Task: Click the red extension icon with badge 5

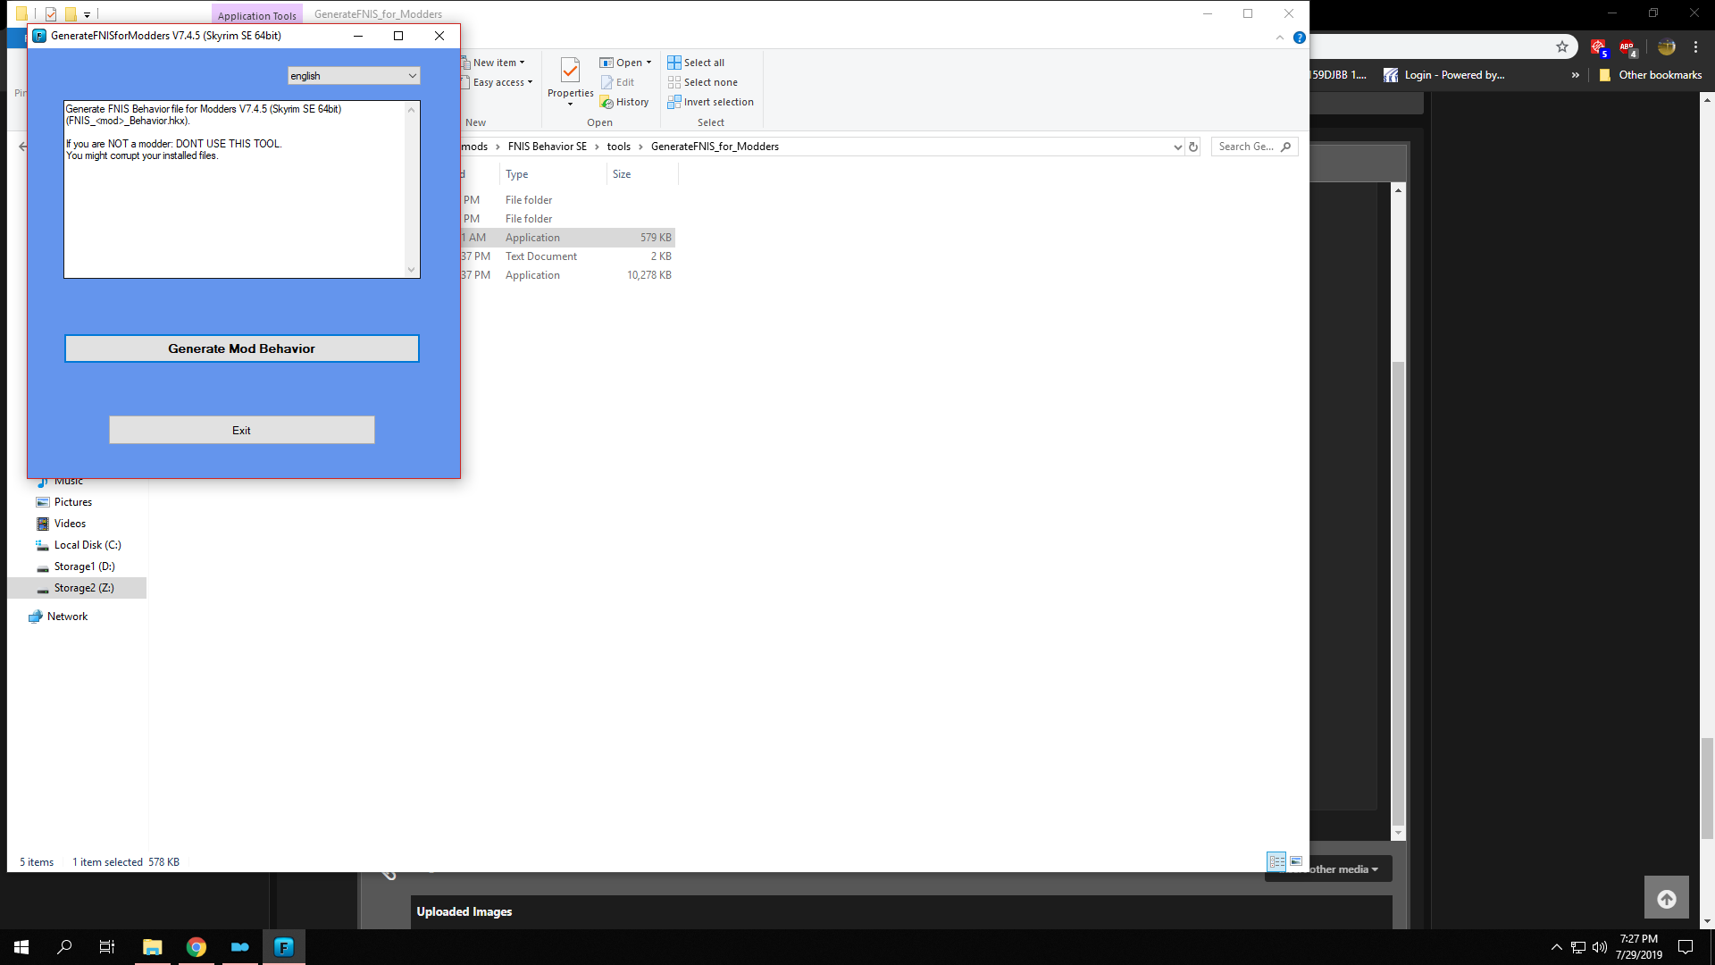Action: (1599, 47)
